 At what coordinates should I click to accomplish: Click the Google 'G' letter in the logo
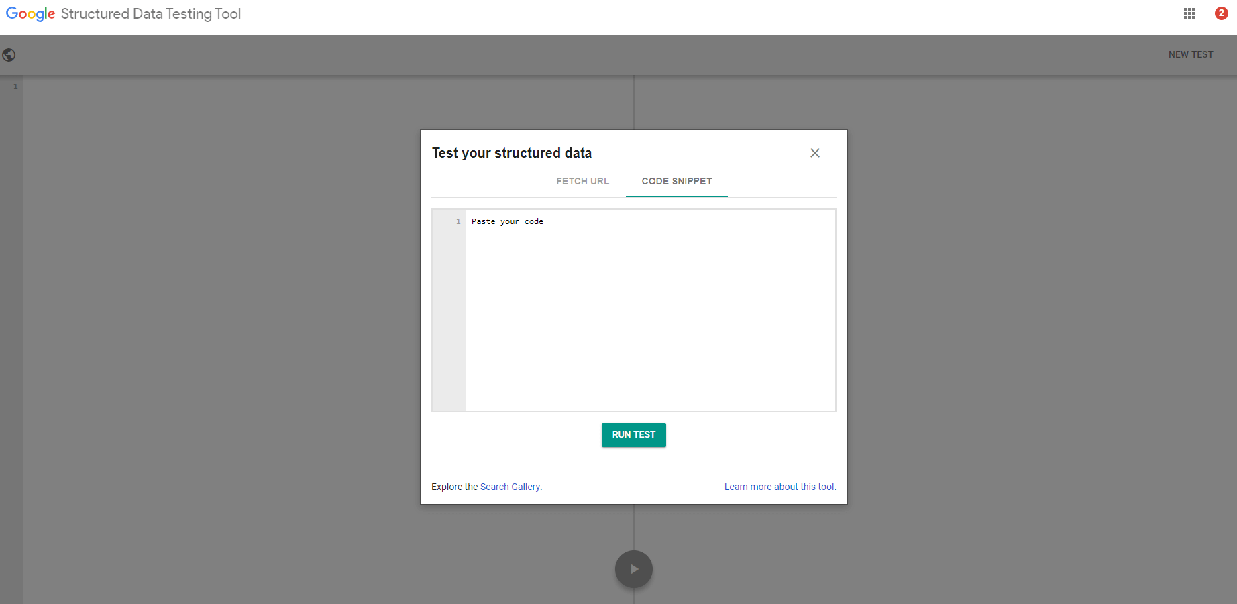(10, 13)
